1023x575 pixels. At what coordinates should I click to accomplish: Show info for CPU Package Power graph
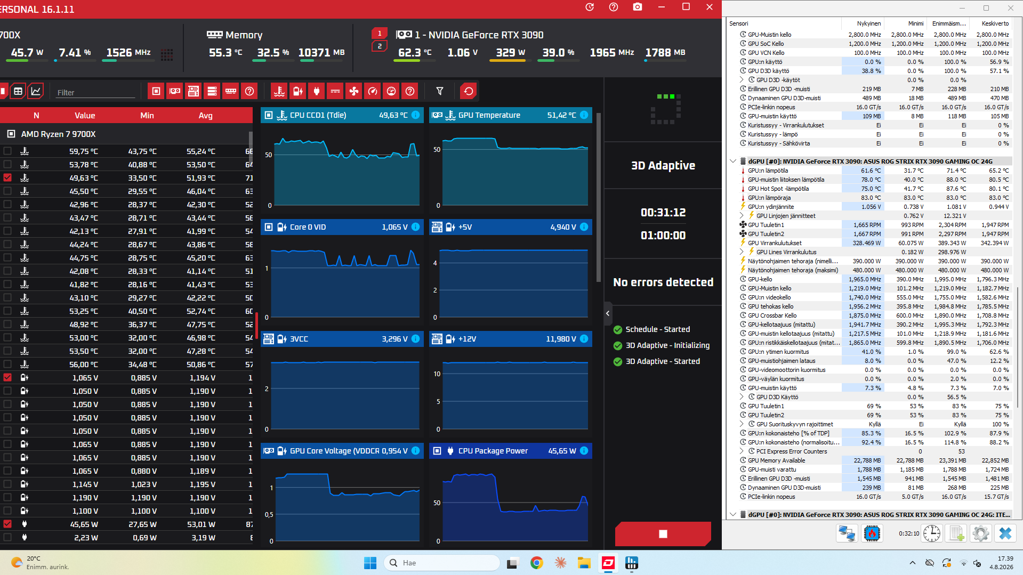584,451
